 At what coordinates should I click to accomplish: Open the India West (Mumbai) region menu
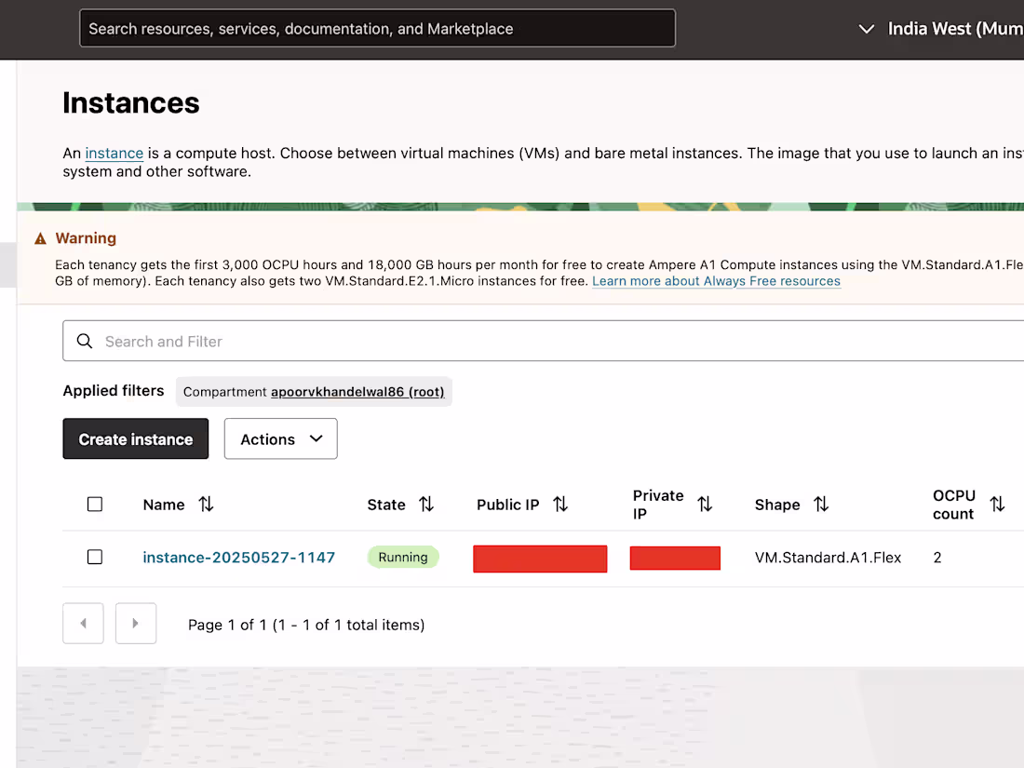955,29
